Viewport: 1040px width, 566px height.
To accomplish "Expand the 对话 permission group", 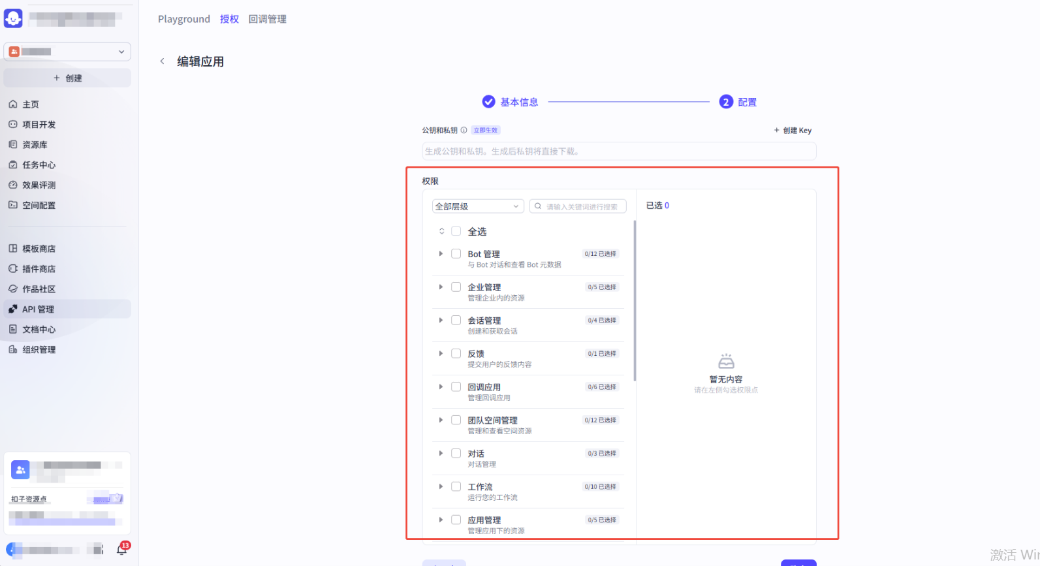I will click(441, 454).
